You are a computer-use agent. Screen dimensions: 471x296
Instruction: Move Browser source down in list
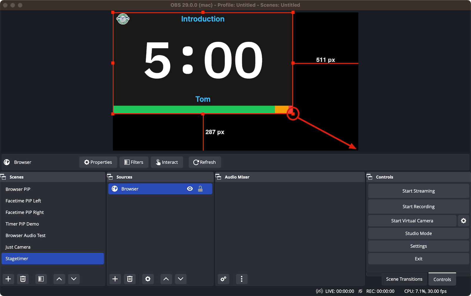[181, 279]
